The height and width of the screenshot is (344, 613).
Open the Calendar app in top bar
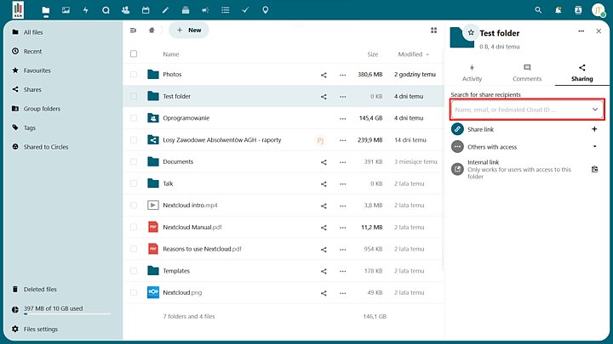pyautogui.click(x=146, y=10)
